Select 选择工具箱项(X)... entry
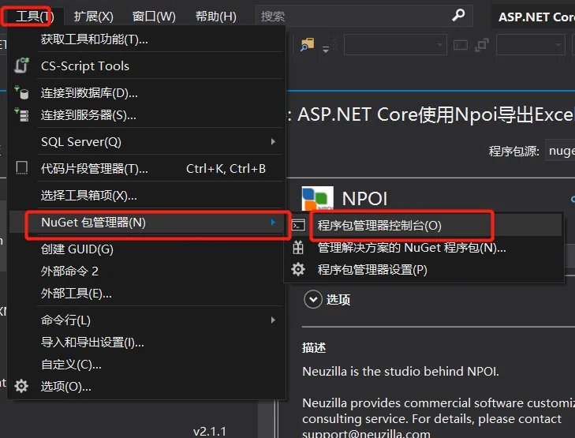575x438 pixels. pos(147,195)
